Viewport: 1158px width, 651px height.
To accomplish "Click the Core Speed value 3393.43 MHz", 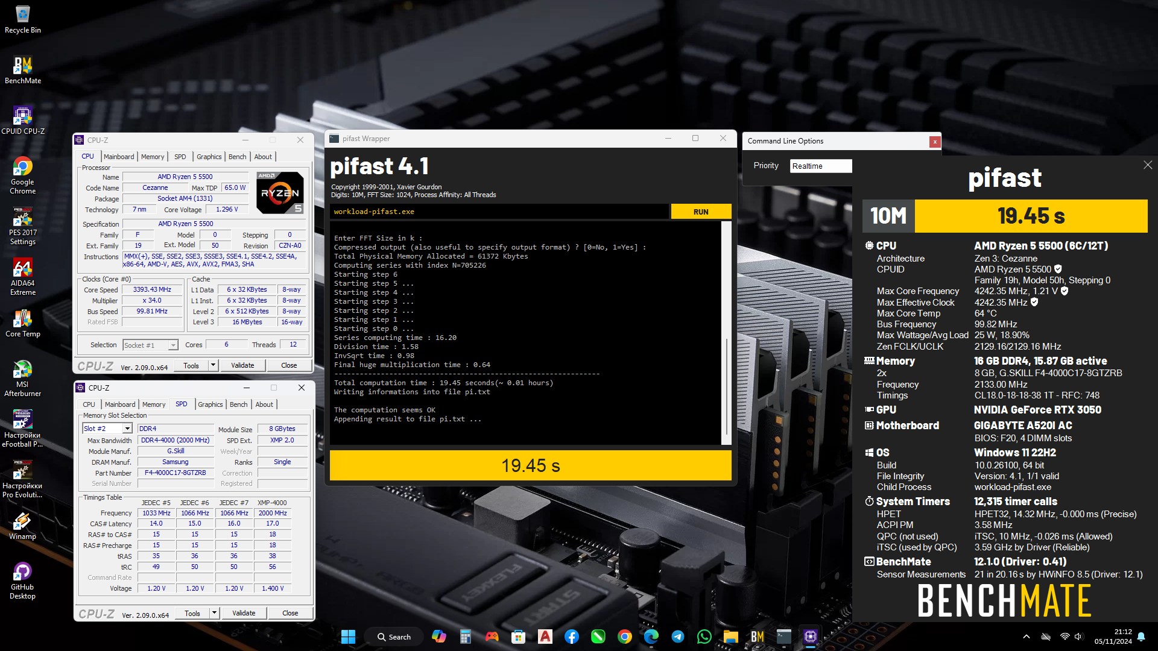I will [x=152, y=289].
